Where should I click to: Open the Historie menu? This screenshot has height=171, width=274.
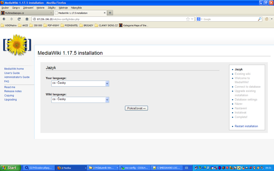(40, 8)
